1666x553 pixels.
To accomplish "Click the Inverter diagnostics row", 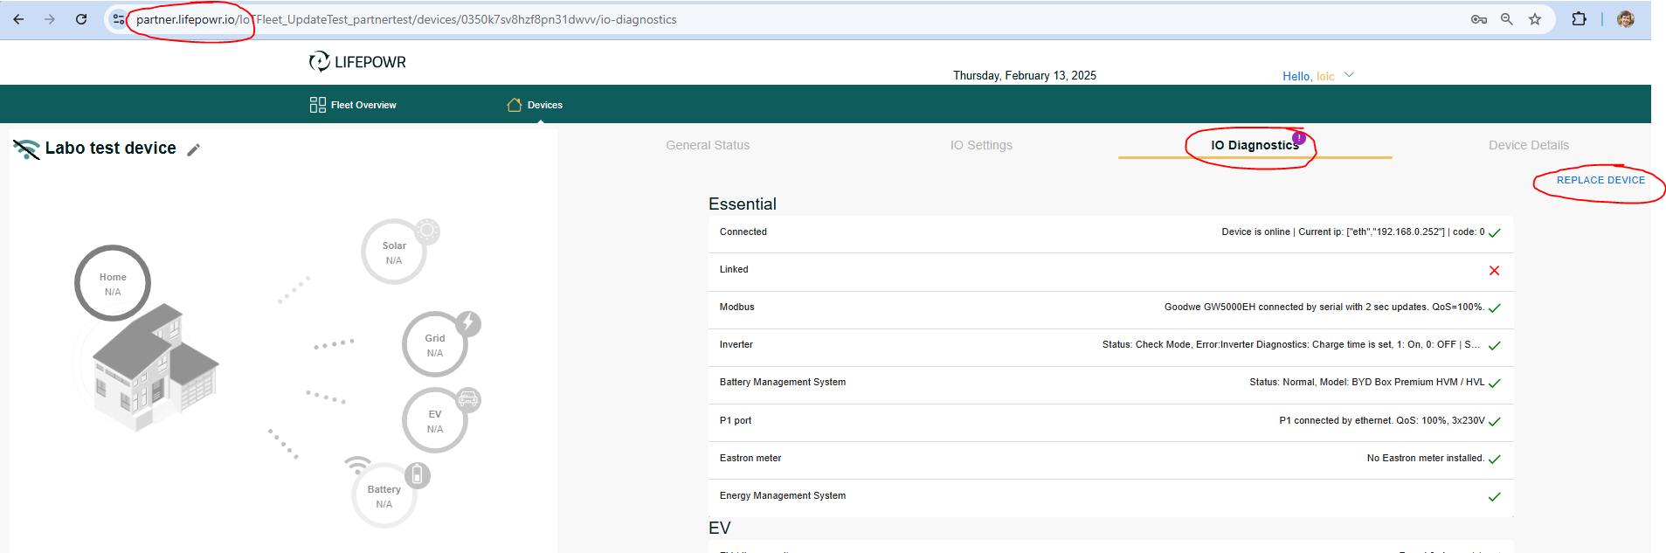I will click(1110, 345).
